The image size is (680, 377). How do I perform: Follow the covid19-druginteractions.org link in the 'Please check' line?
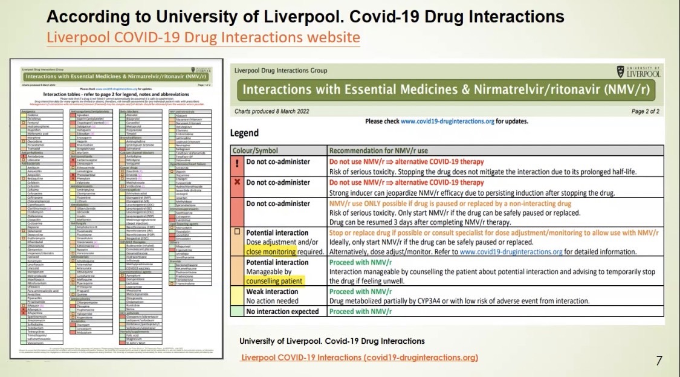[x=447, y=121]
